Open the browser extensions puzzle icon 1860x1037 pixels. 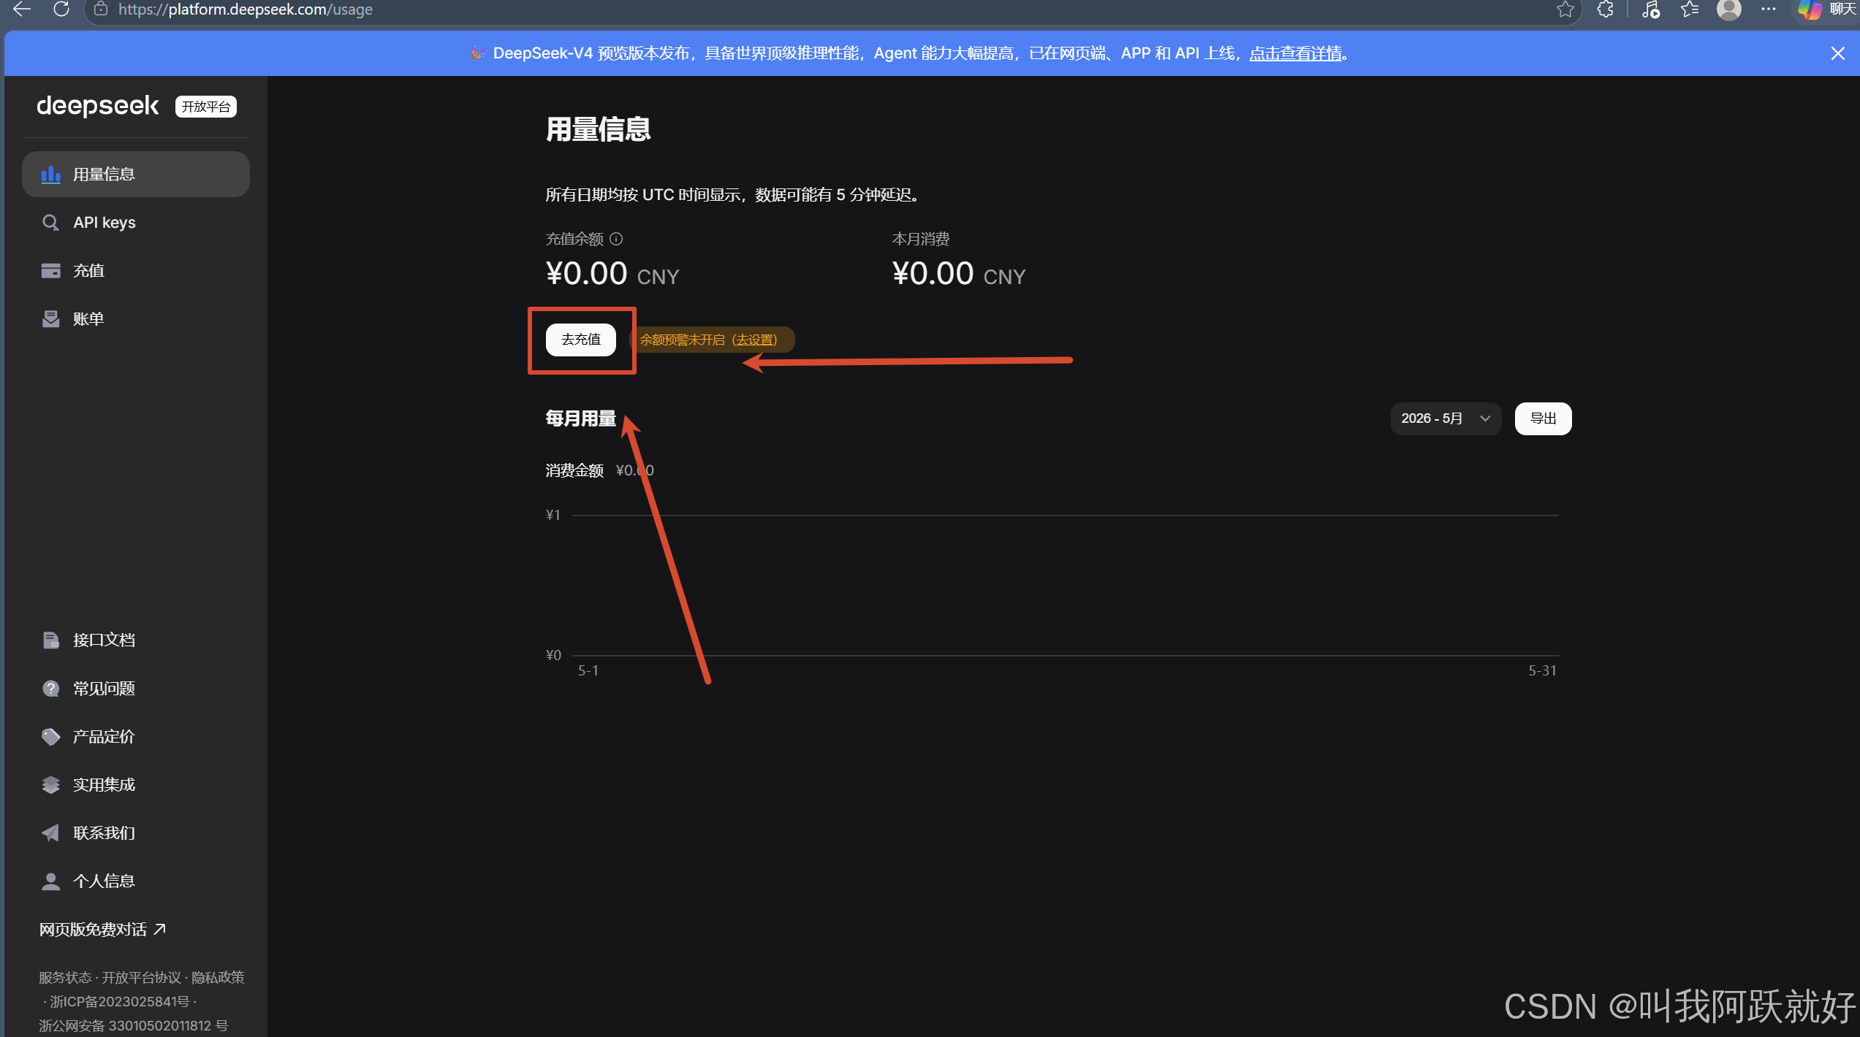(1605, 9)
